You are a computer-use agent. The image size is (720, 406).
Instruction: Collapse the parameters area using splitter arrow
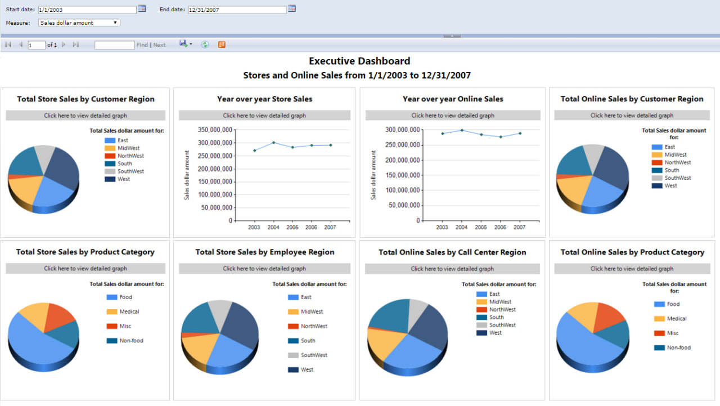[x=452, y=35]
